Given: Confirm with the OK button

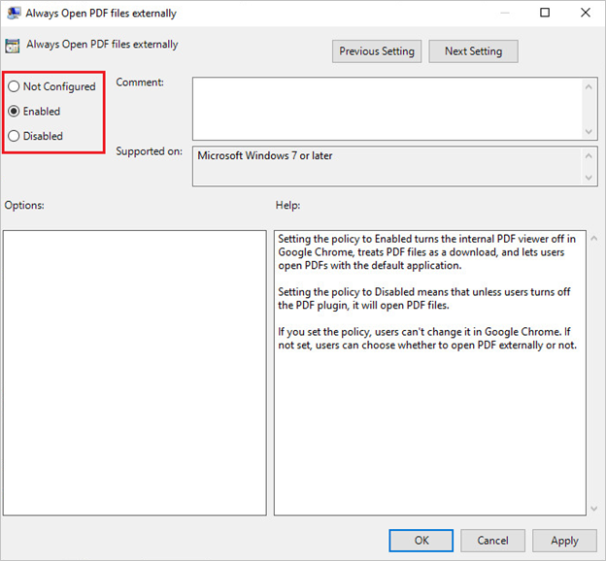Looking at the screenshot, I should 421,541.
